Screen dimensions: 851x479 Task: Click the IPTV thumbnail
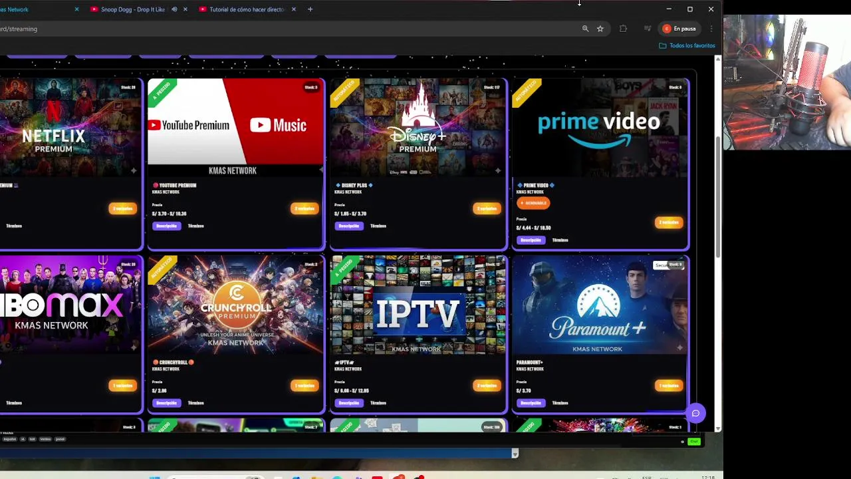[x=418, y=305]
